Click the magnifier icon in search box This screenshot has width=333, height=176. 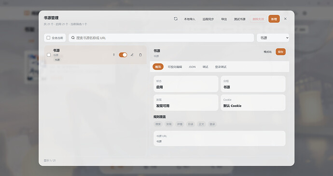click(x=73, y=38)
